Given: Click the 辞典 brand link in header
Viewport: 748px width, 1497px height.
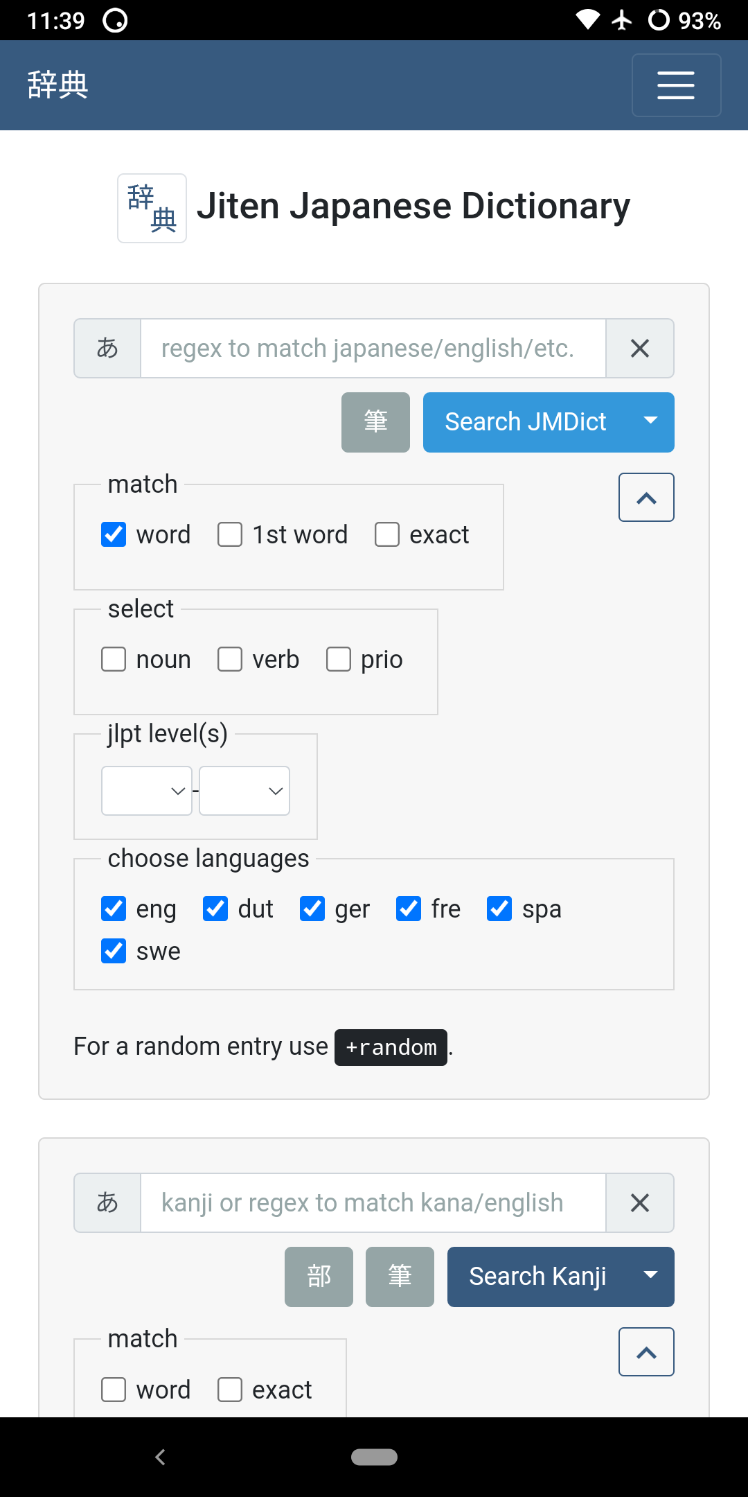Looking at the screenshot, I should pos(58,85).
